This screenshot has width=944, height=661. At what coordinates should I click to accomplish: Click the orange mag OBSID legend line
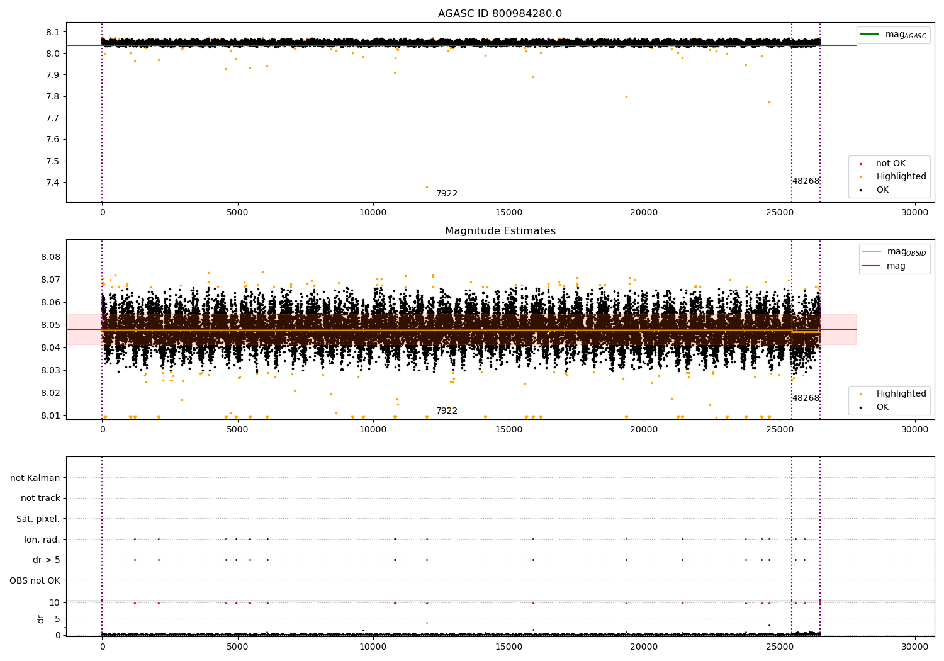tap(872, 252)
